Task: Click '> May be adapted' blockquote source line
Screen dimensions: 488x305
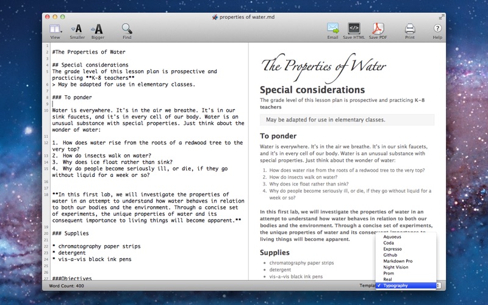Action: coord(124,84)
